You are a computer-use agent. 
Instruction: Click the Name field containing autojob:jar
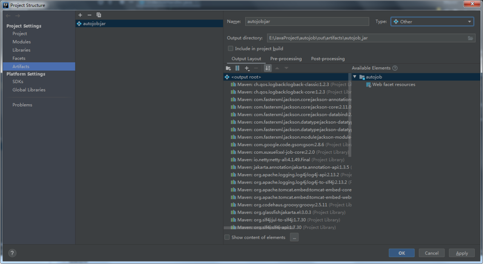click(307, 22)
